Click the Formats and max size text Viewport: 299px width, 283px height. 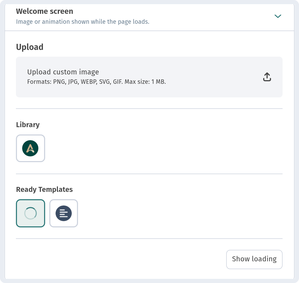(97, 82)
